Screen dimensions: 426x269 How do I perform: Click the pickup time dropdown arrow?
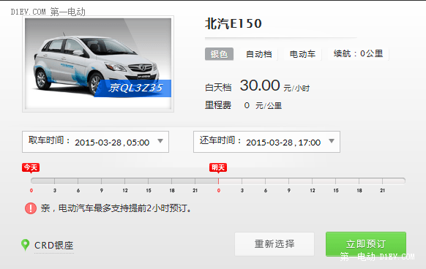pos(160,141)
